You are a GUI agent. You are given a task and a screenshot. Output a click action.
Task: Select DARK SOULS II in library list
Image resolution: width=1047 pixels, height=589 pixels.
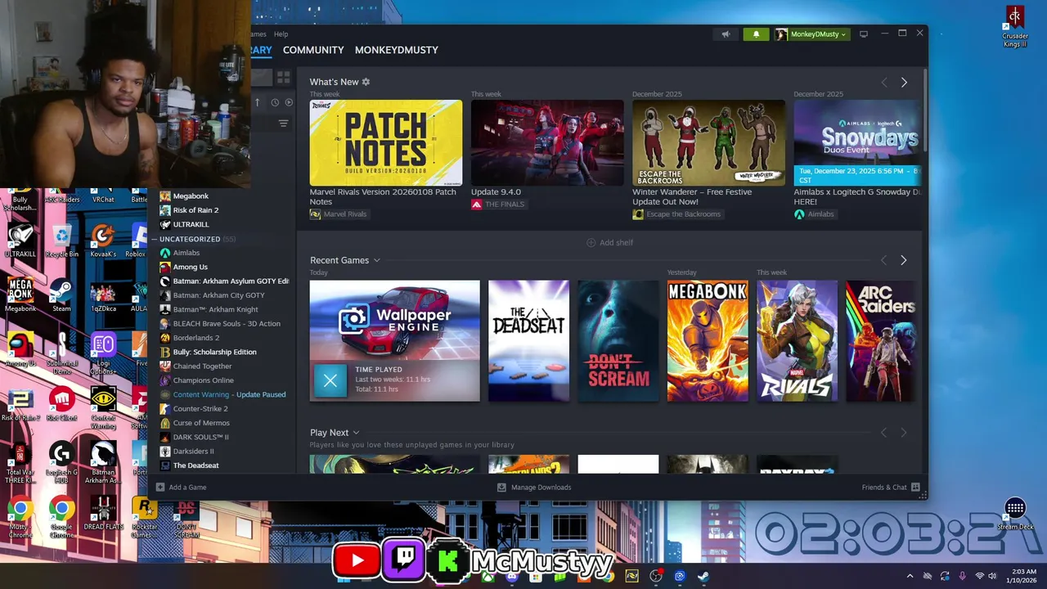tap(200, 437)
